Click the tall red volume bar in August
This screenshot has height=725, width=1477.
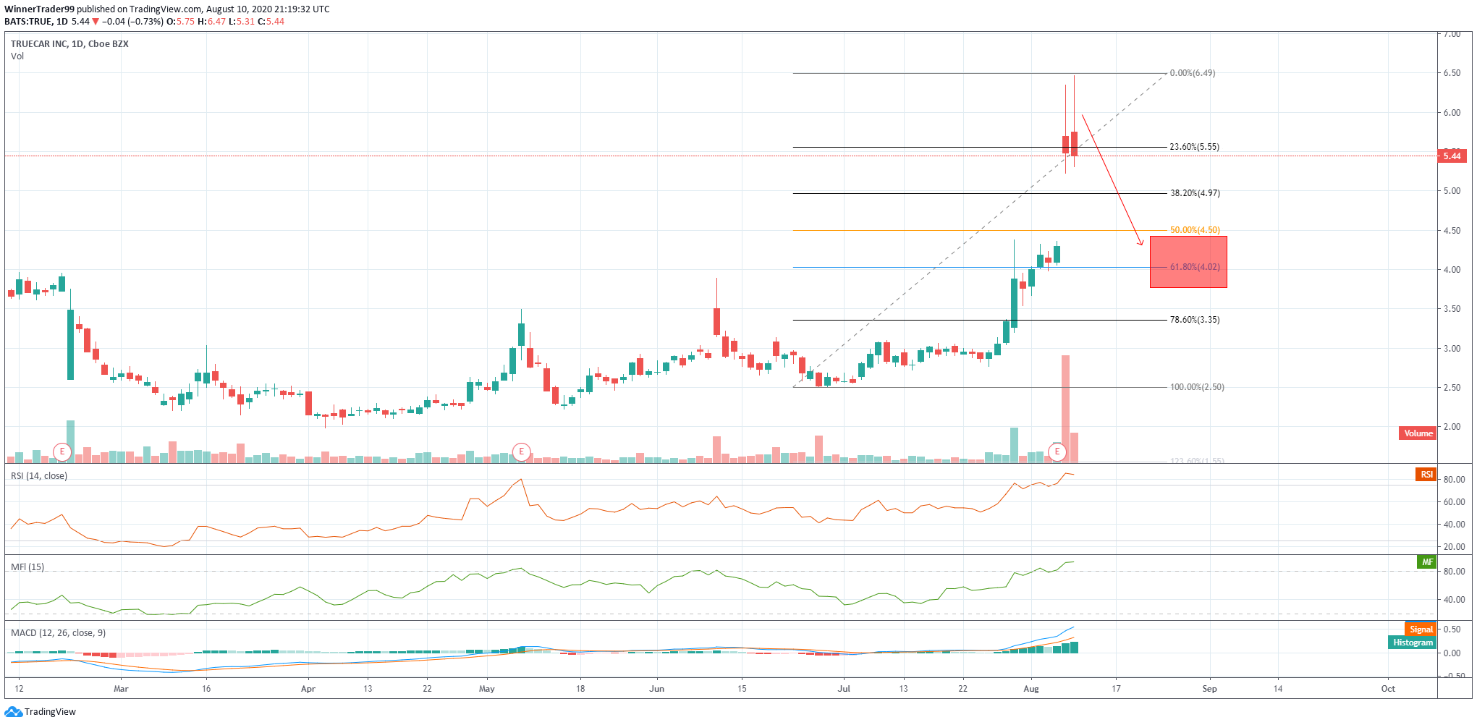pos(1065,409)
